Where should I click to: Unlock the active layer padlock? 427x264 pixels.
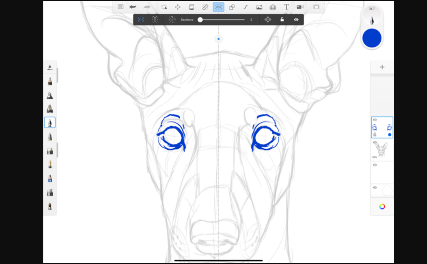375,134
